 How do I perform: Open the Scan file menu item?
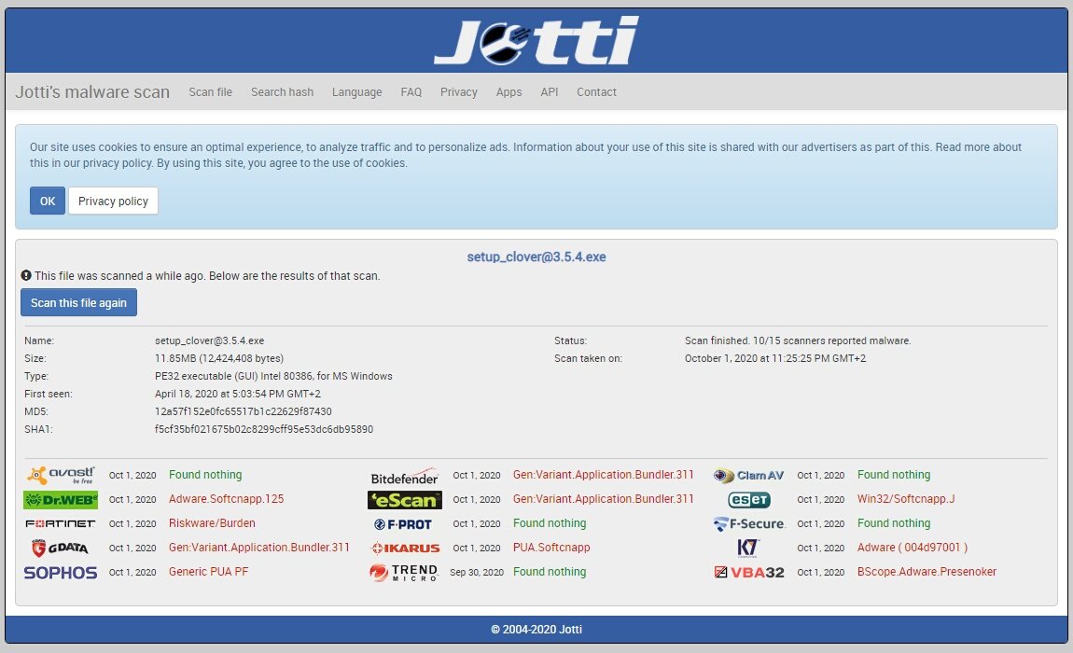click(x=210, y=91)
